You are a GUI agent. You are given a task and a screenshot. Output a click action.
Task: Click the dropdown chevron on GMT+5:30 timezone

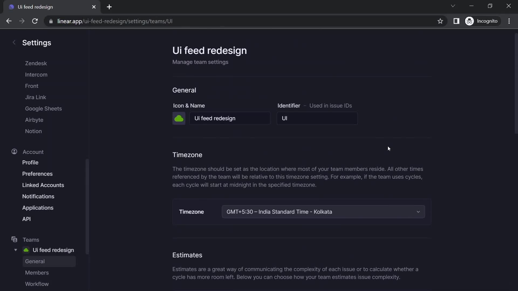418,212
